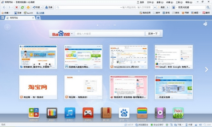Open the 找电影 film app icon
The width and height of the screenshot is (212, 127).
(160, 113)
